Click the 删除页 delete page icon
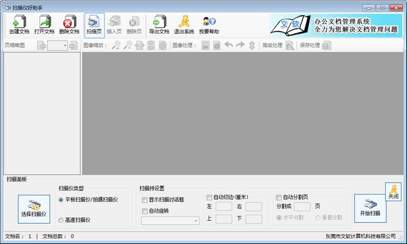This screenshot has height=244, width=407. pyautogui.click(x=134, y=25)
